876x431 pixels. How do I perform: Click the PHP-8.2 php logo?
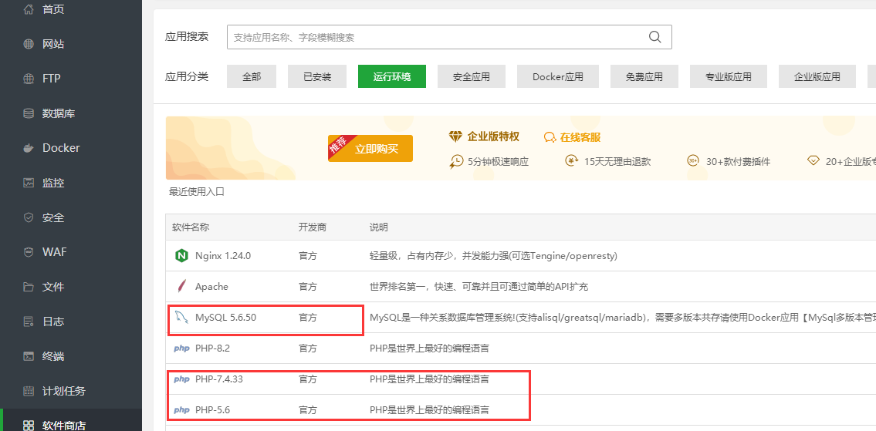coord(181,349)
